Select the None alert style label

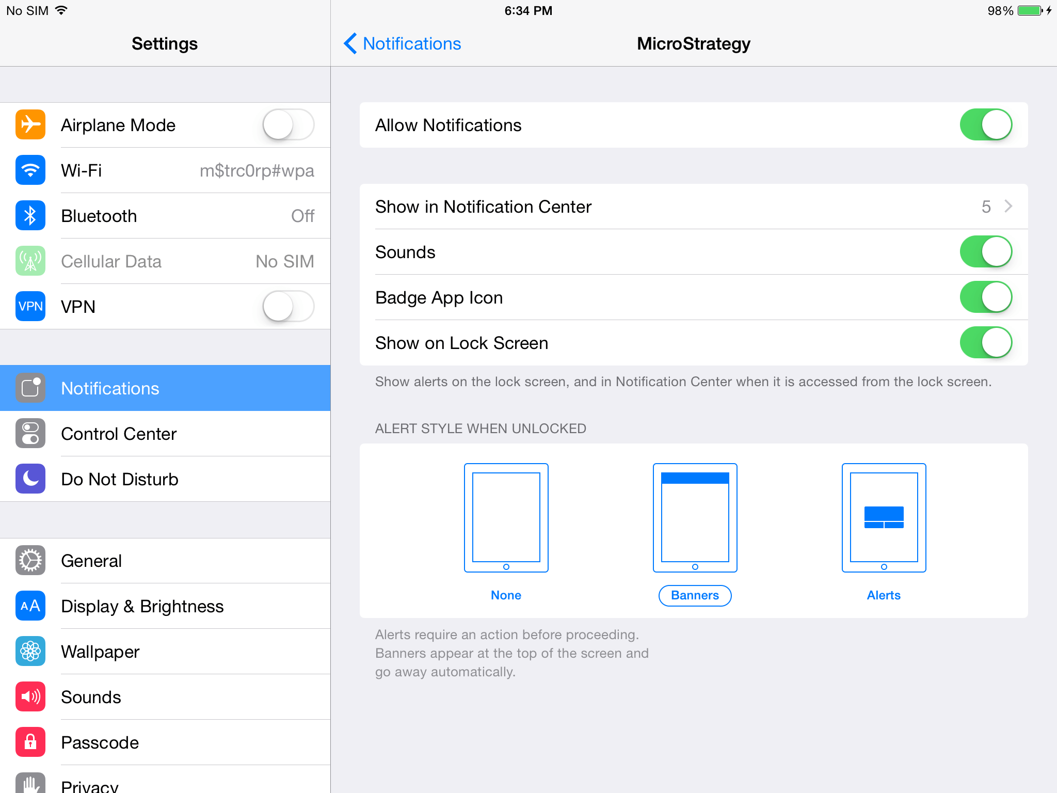click(506, 595)
